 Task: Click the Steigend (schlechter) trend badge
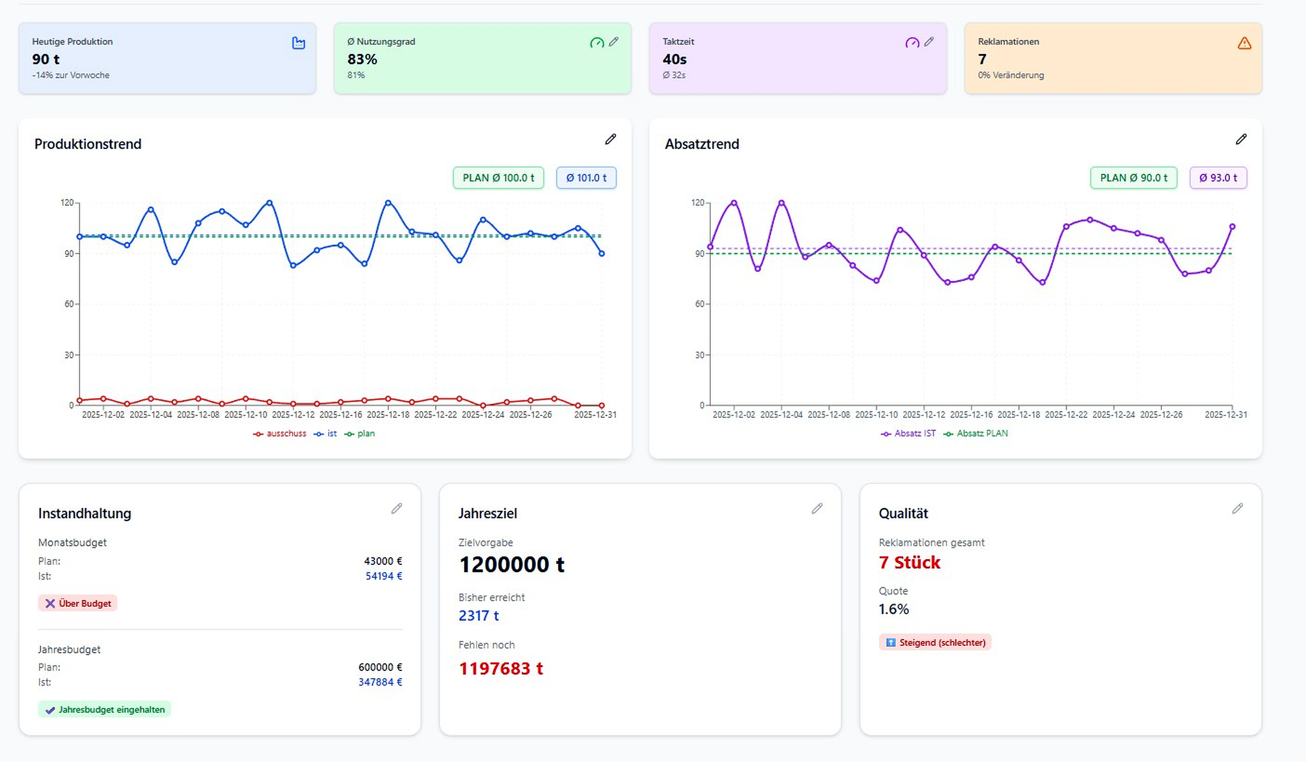(935, 642)
